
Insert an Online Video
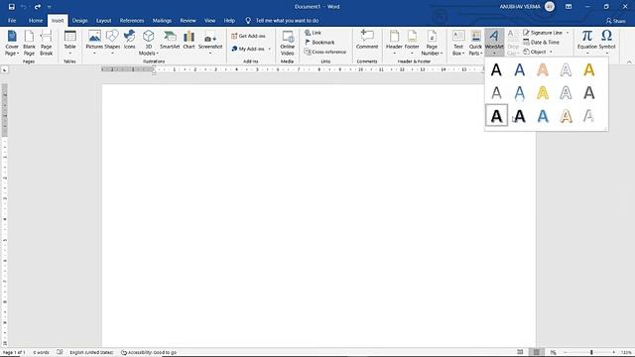point(287,43)
